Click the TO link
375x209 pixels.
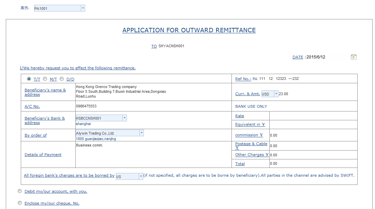pyautogui.click(x=154, y=46)
